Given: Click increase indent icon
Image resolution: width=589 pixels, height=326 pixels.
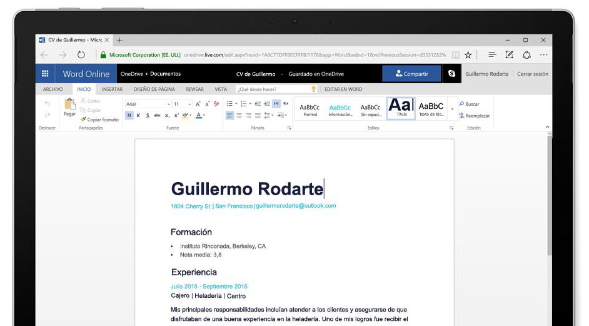Looking at the screenshot, I should pos(267,104).
